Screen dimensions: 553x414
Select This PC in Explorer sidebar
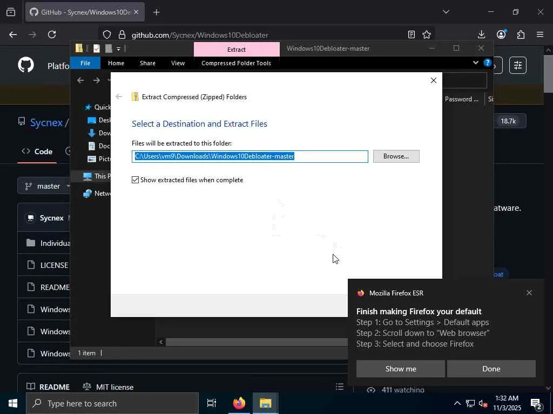coord(97,176)
